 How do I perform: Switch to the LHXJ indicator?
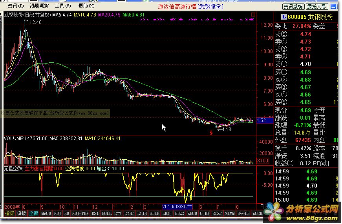167,213
